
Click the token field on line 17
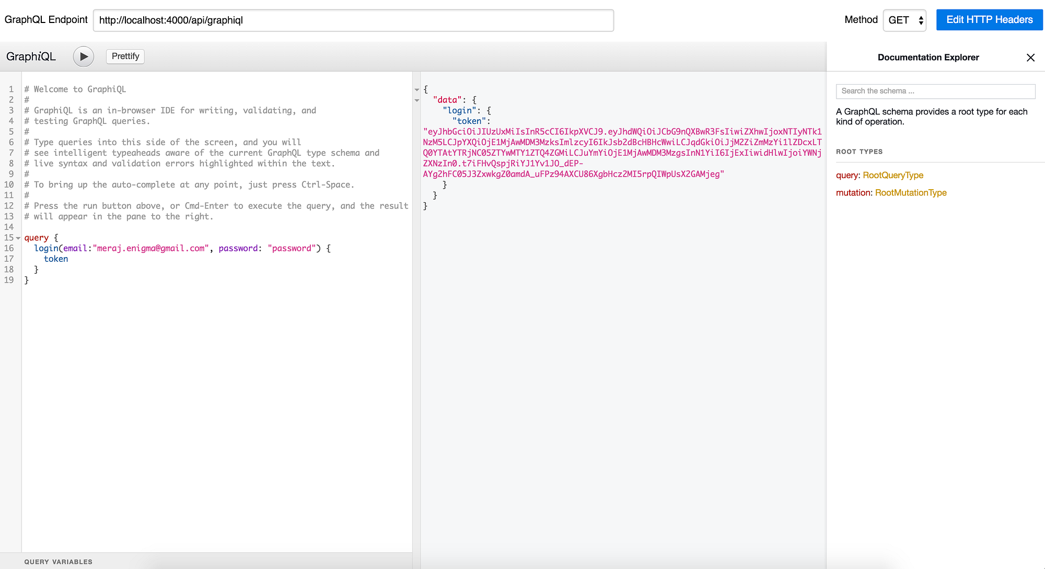(56, 259)
